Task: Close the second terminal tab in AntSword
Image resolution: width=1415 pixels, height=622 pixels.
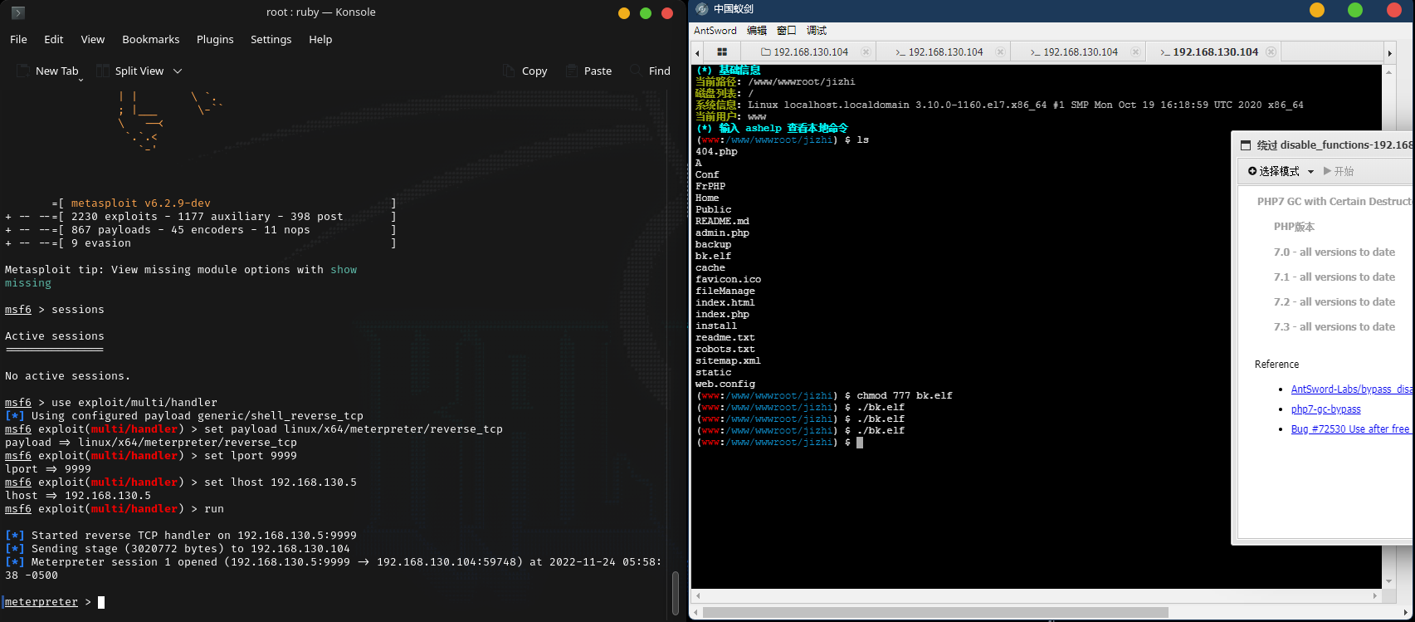Action: pos(1135,51)
